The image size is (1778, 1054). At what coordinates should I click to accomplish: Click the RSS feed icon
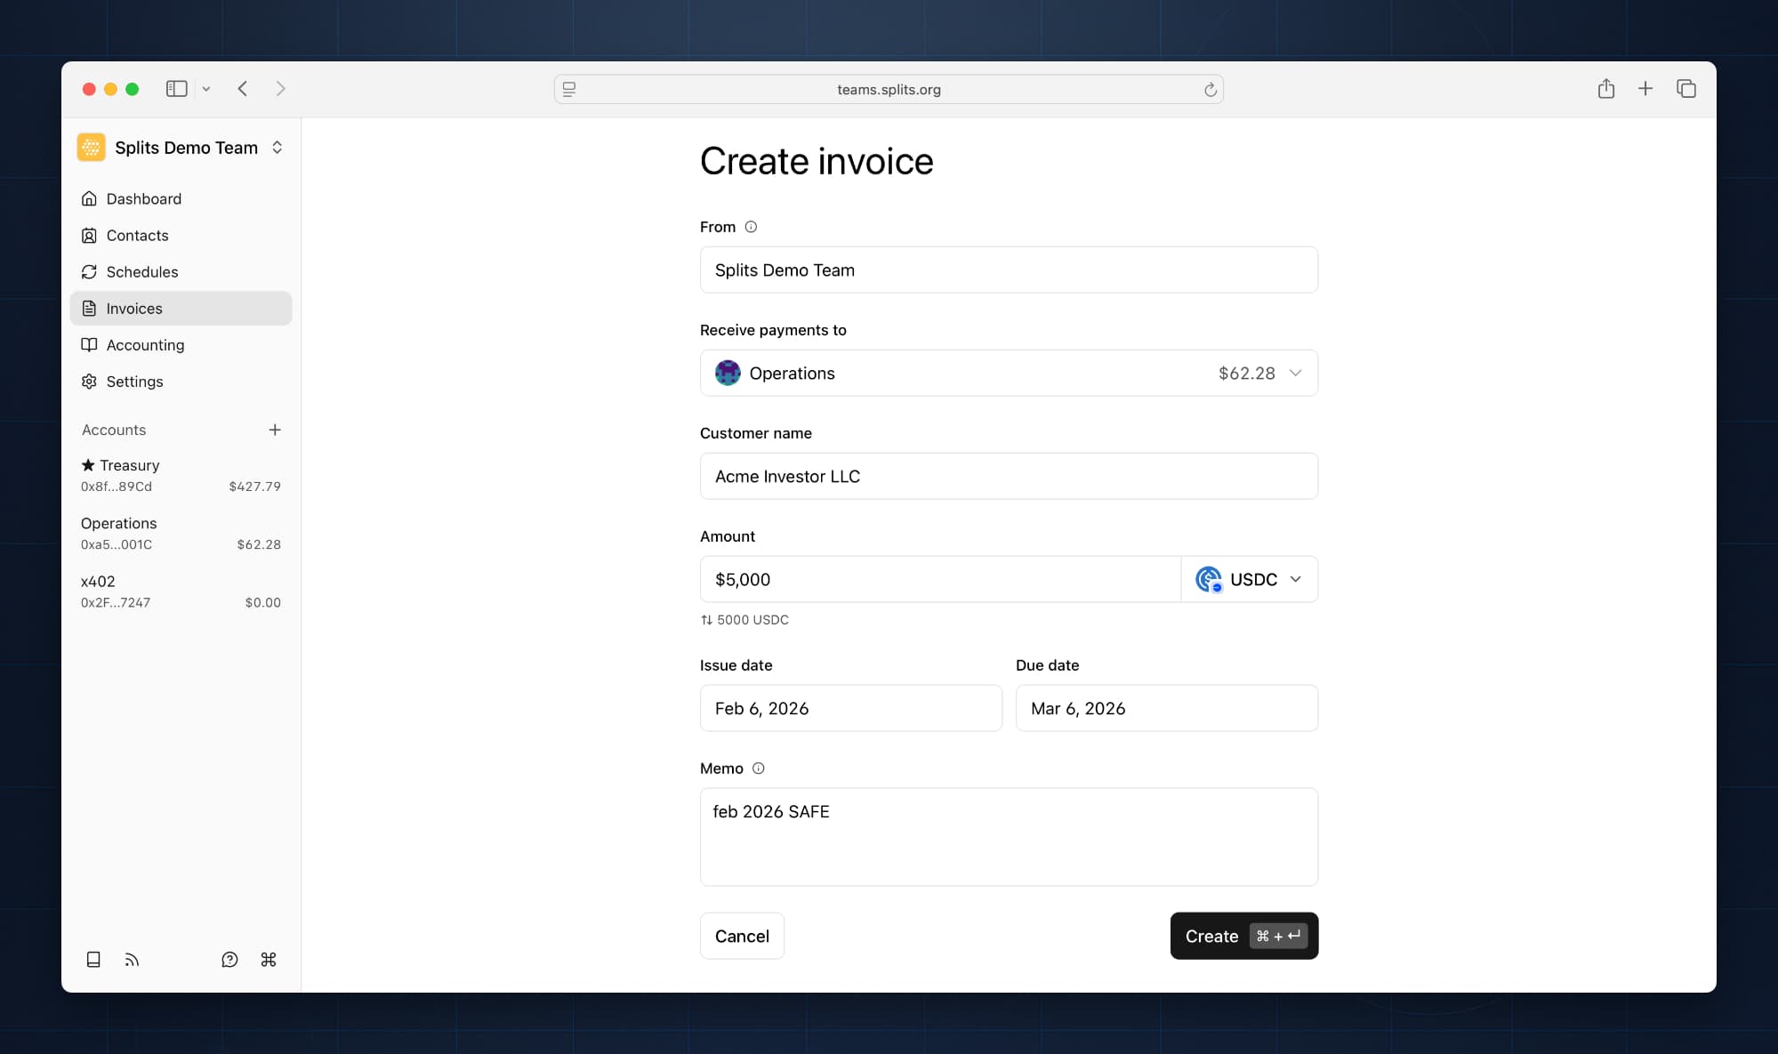click(132, 959)
